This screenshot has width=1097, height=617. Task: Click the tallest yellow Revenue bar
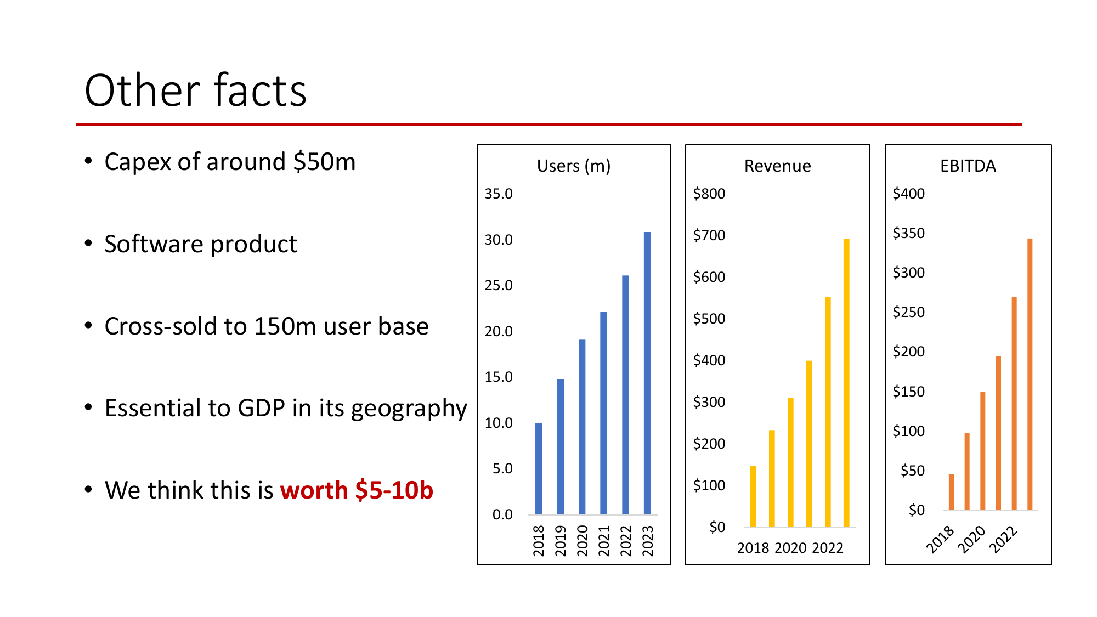pyautogui.click(x=846, y=383)
